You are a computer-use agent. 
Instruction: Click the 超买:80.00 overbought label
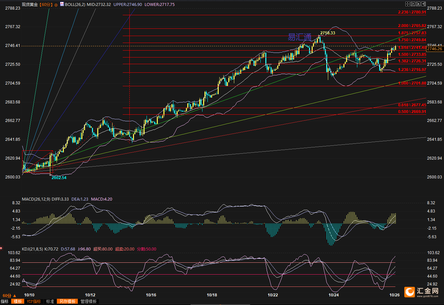coord(103,249)
